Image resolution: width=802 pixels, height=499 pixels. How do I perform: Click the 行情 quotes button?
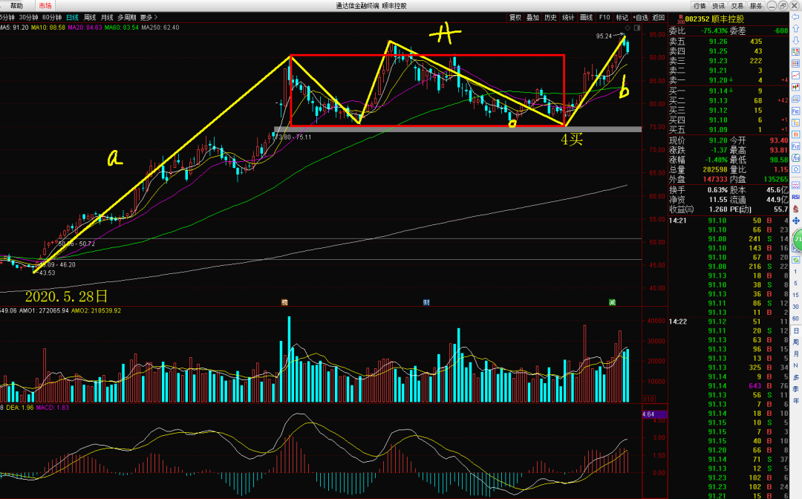click(x=700, y=6)
